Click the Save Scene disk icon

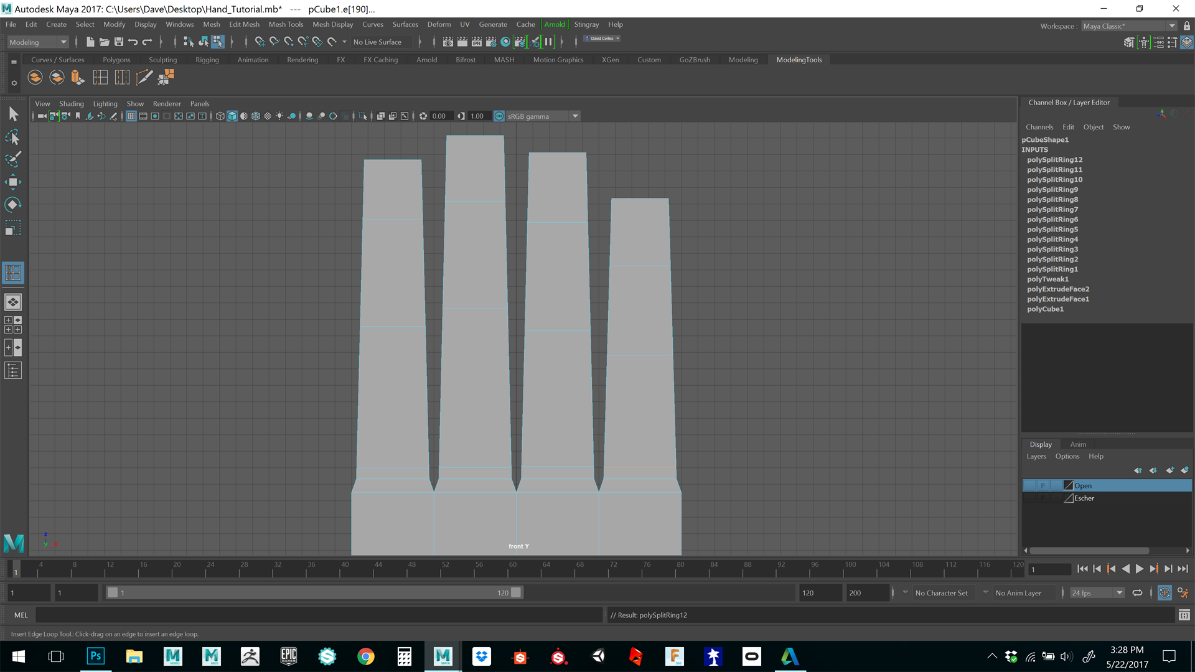click(118, 42)
